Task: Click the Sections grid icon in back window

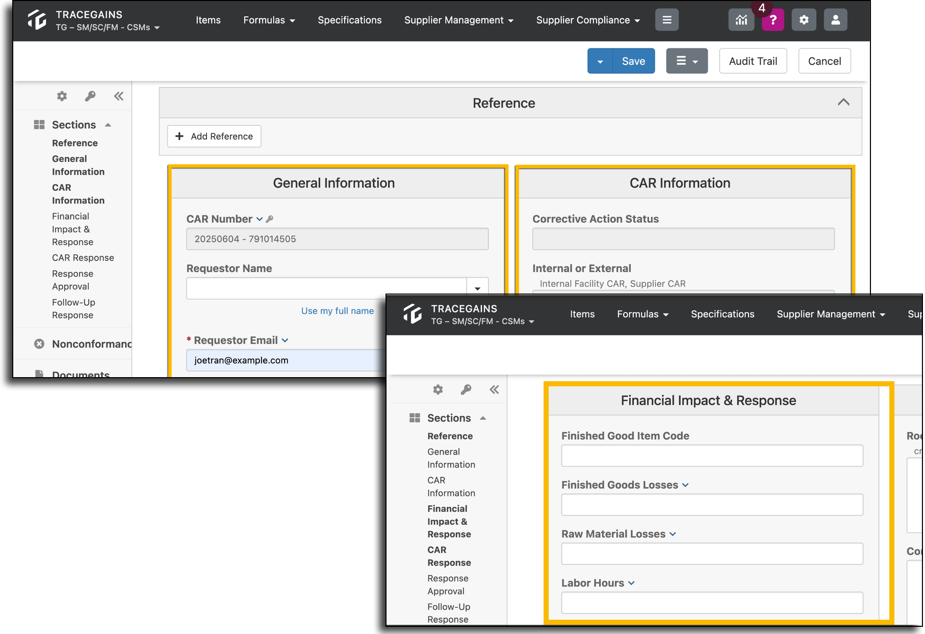Action: pos(39,125)
